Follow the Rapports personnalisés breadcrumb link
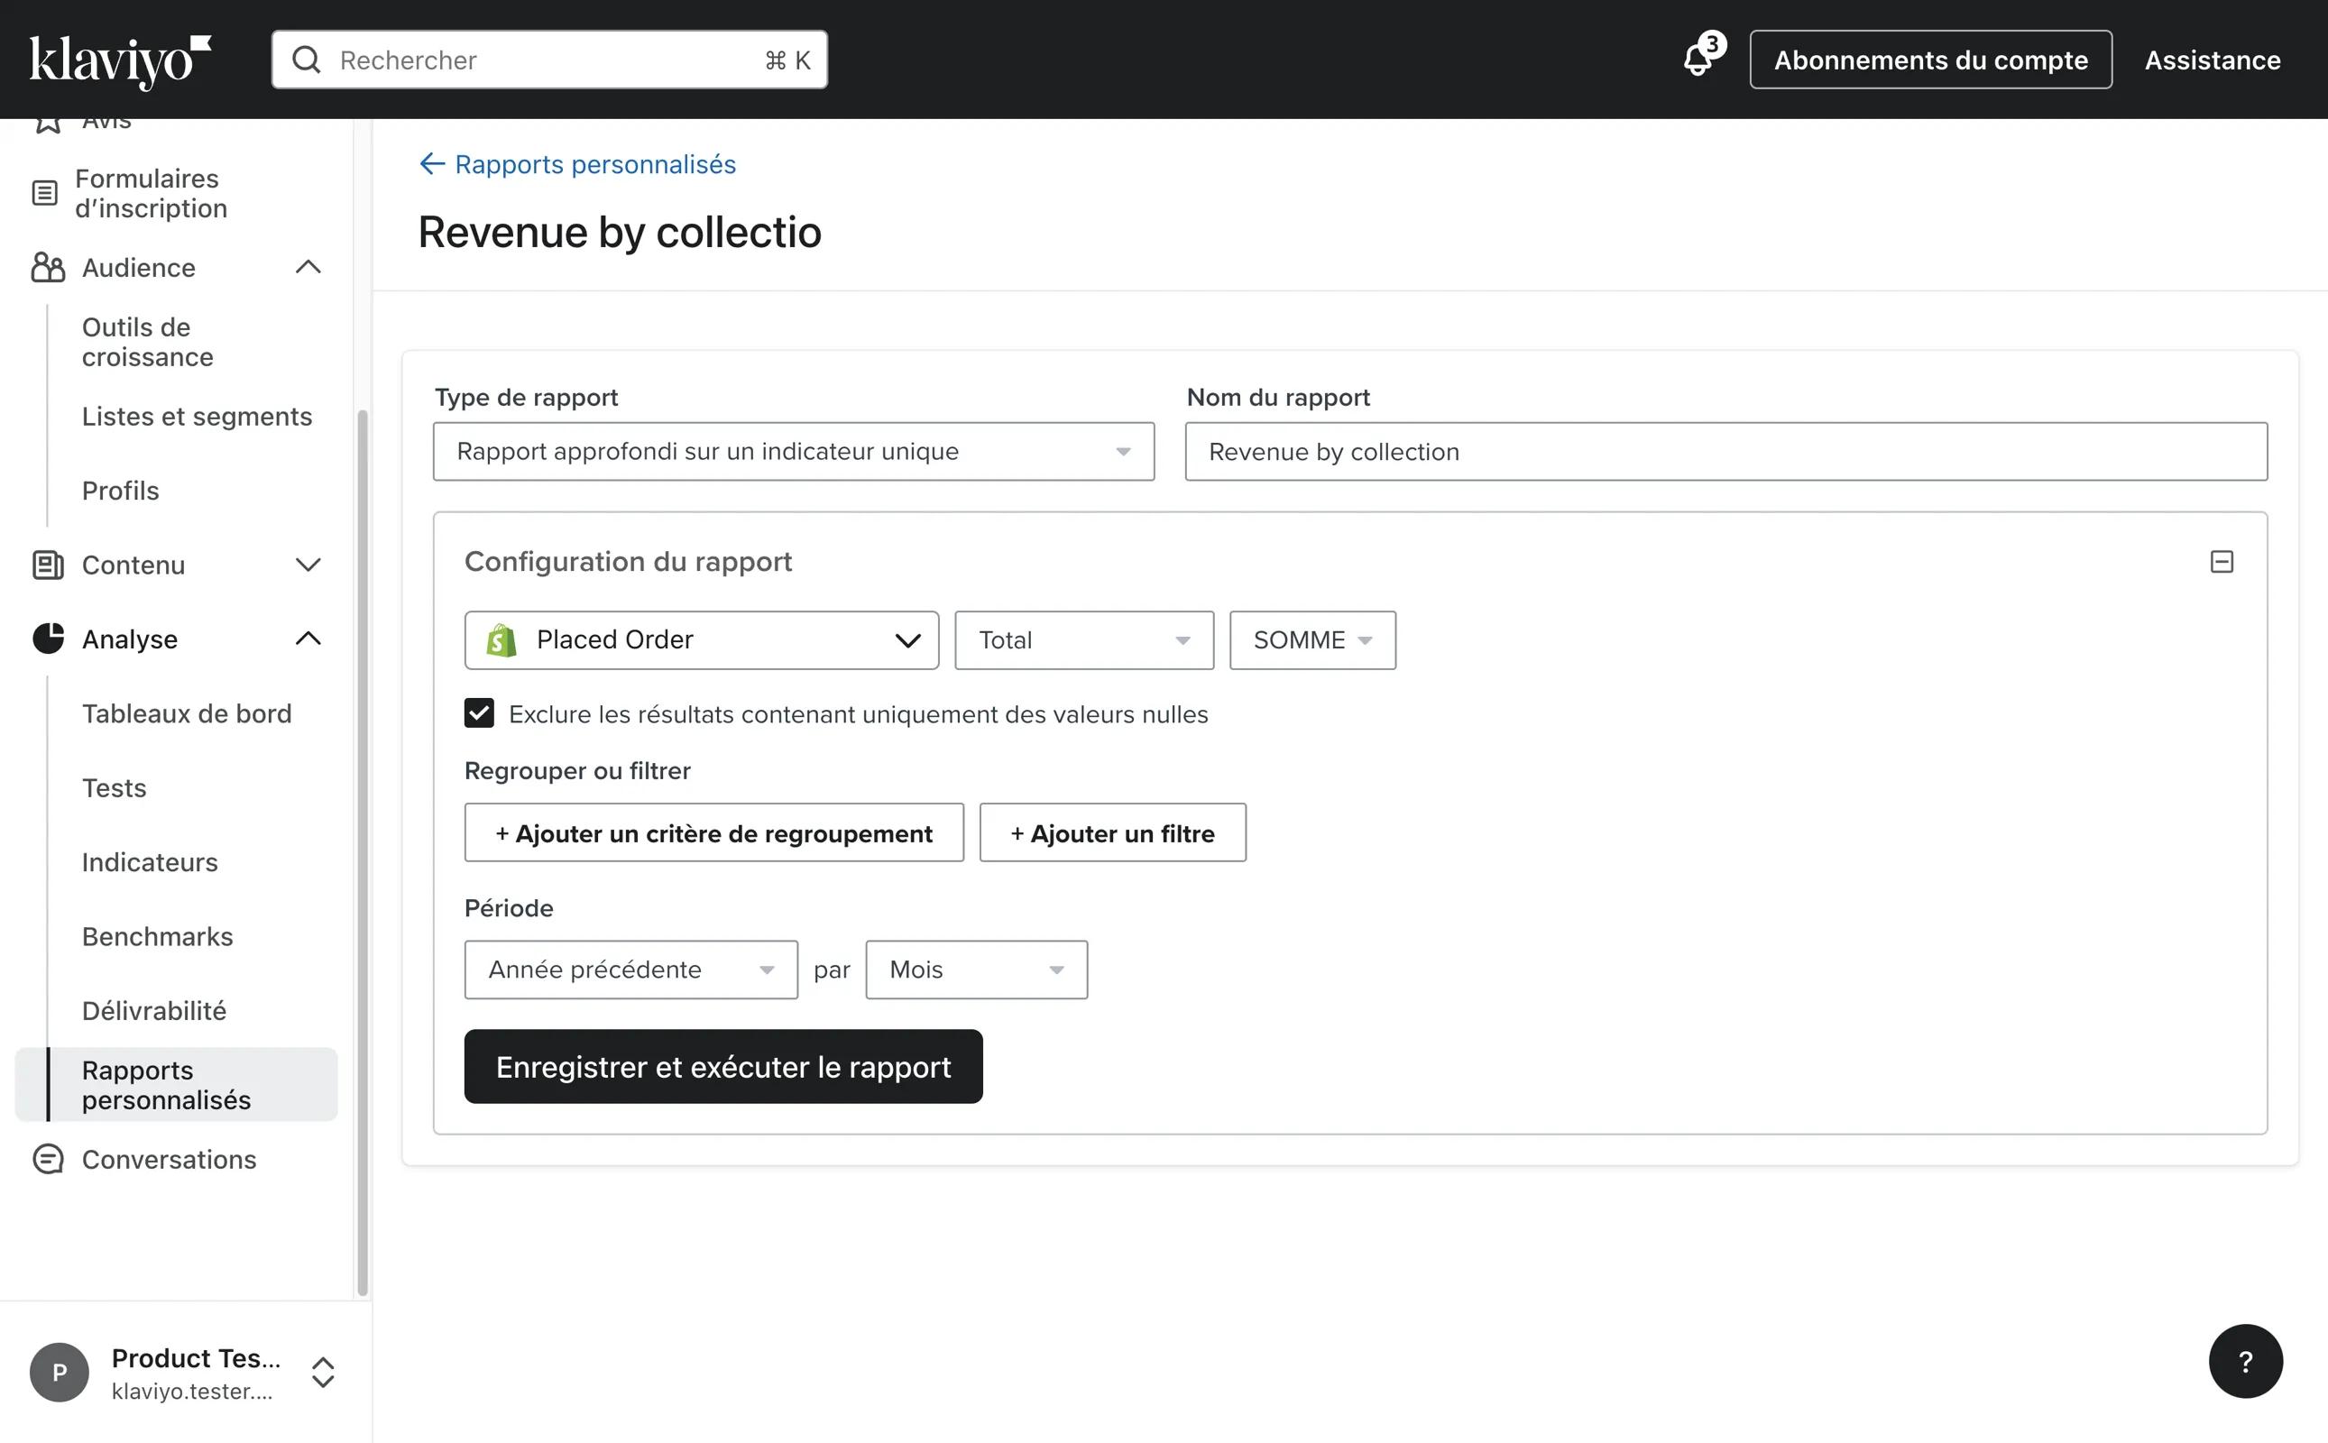This screenshot has height=1443, width=2328. coord(595,164)
